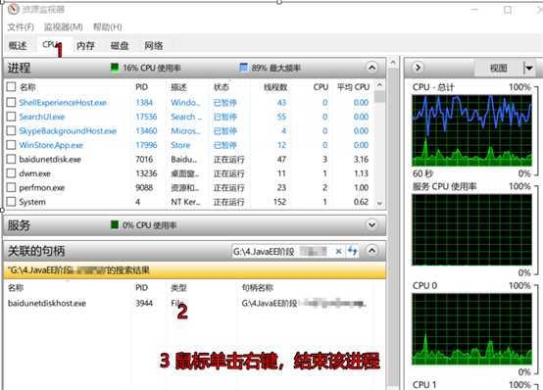
Task: Check the baidunetdisk.exe checkbox
Action: click(x=11, y=159)
